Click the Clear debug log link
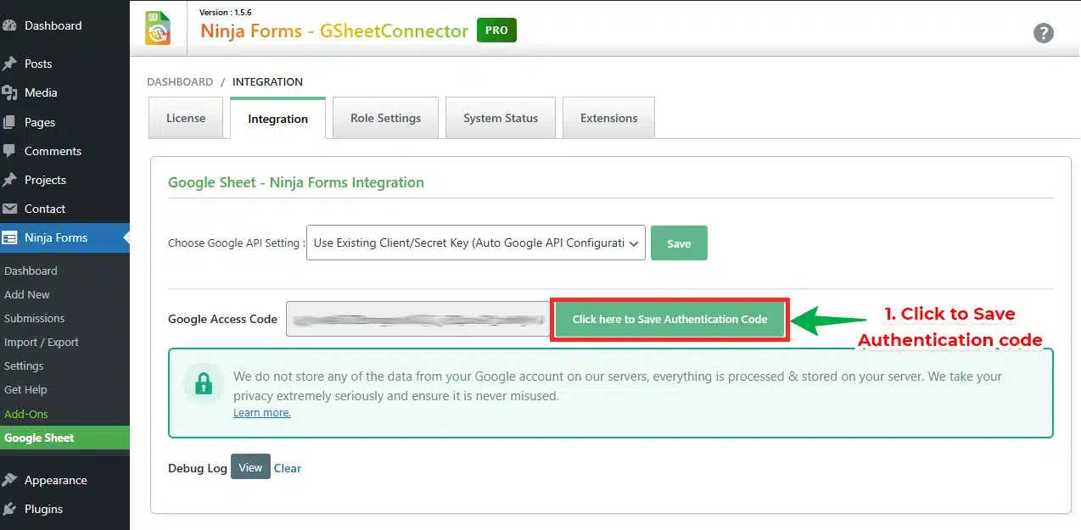 [288, 468]
